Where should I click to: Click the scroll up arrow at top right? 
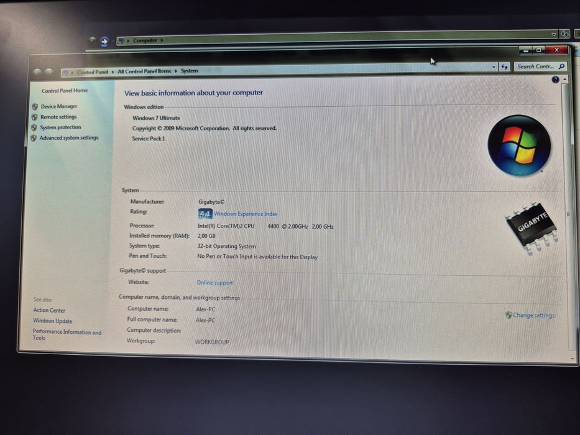[565, 80]
